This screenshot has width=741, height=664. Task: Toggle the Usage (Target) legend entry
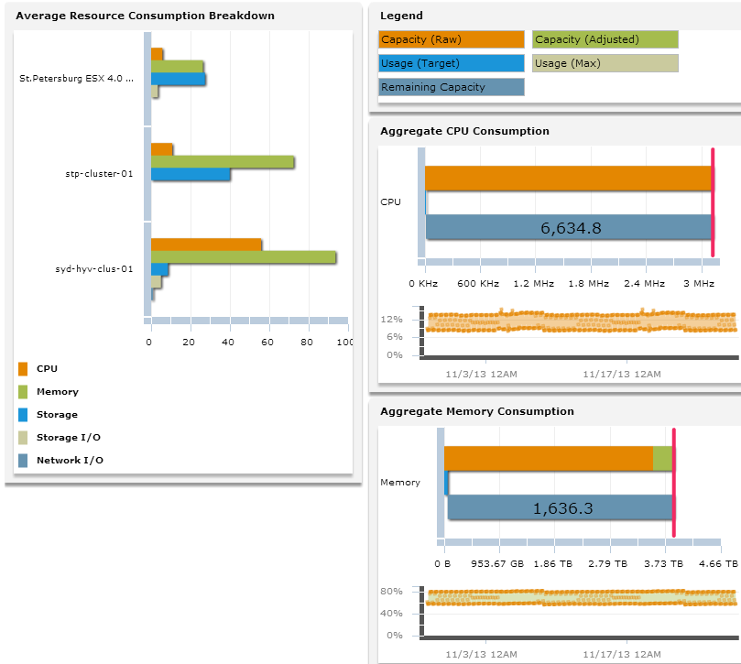click(x=452, y=63)
